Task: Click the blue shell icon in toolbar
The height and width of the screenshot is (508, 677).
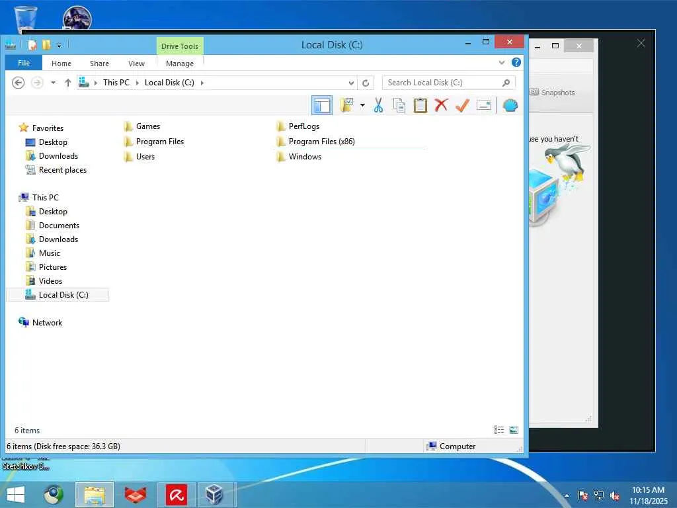Action: pos(510,105)
